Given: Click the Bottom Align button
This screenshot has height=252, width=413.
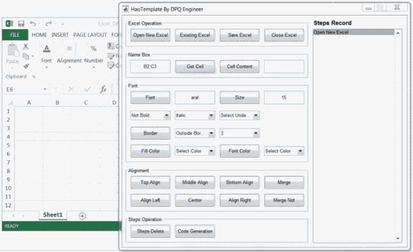Looking at the screenshot, I should point(239,182).
